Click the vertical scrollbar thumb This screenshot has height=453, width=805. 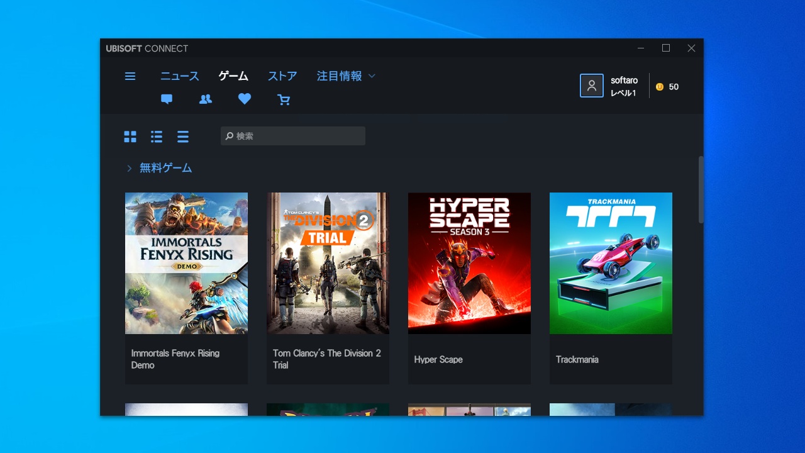pos(701,189)
